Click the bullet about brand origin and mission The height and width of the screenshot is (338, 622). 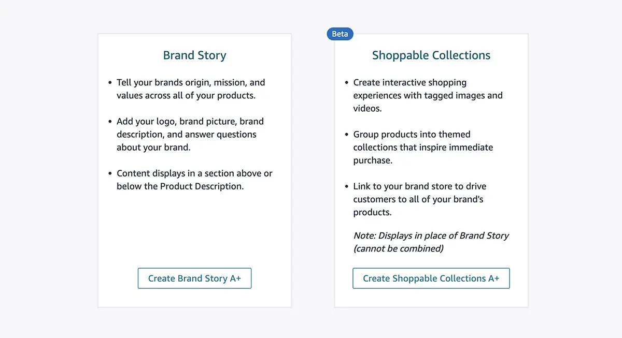[x=190, y=89]
